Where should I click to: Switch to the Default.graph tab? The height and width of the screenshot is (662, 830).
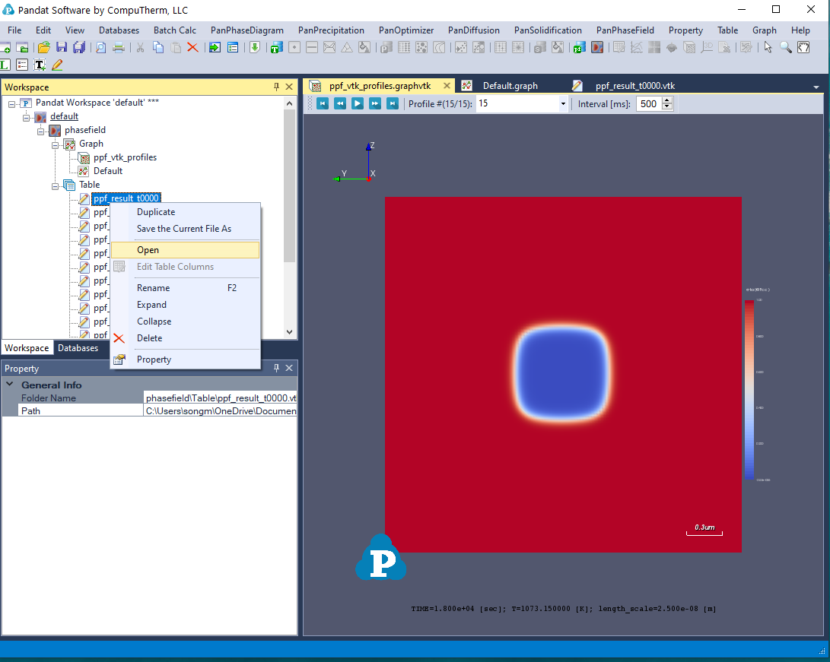[x=510, y=86]
